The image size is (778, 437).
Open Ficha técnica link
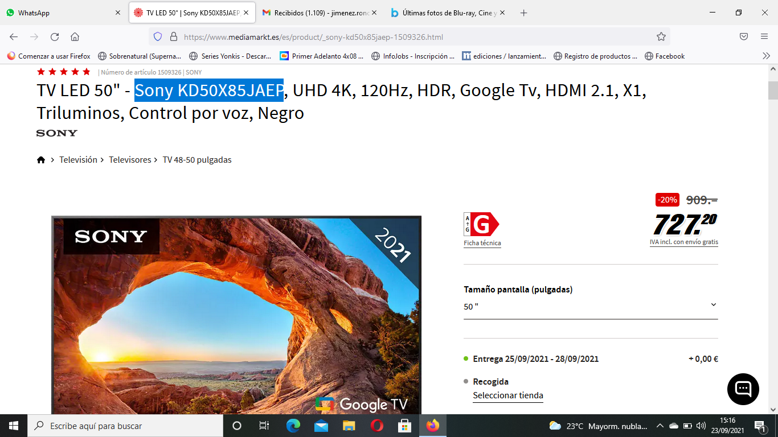[482, 243]
